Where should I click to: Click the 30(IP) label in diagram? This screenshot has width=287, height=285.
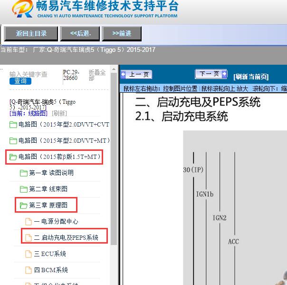(x=193, y=170)
